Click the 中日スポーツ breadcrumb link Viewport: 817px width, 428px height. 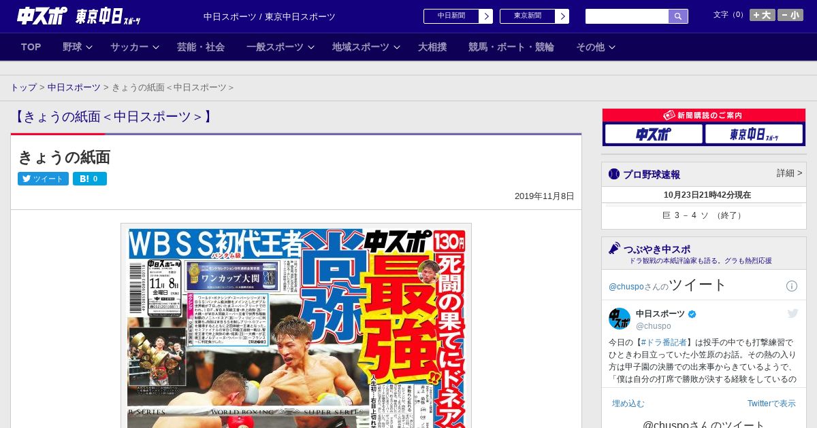click(x=74, y=88)
